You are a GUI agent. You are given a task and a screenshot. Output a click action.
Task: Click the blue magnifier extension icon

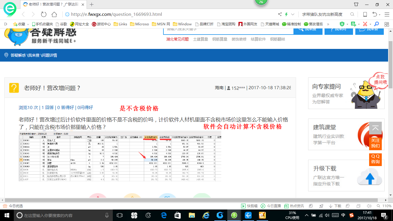(376, 24)
